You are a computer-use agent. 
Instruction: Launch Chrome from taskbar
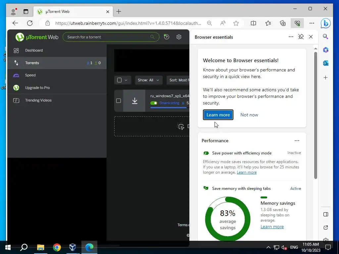57,247
